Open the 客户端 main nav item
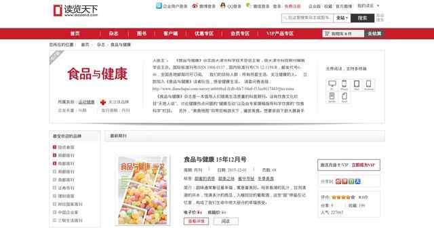Viewport: 434px width, 244px height. coord(170,34)
